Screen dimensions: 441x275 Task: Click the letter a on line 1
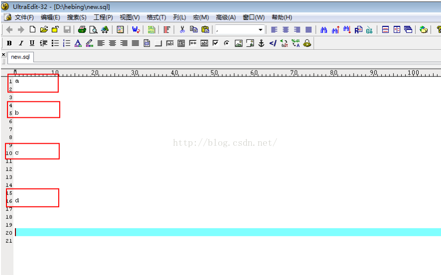click(17, 81)
